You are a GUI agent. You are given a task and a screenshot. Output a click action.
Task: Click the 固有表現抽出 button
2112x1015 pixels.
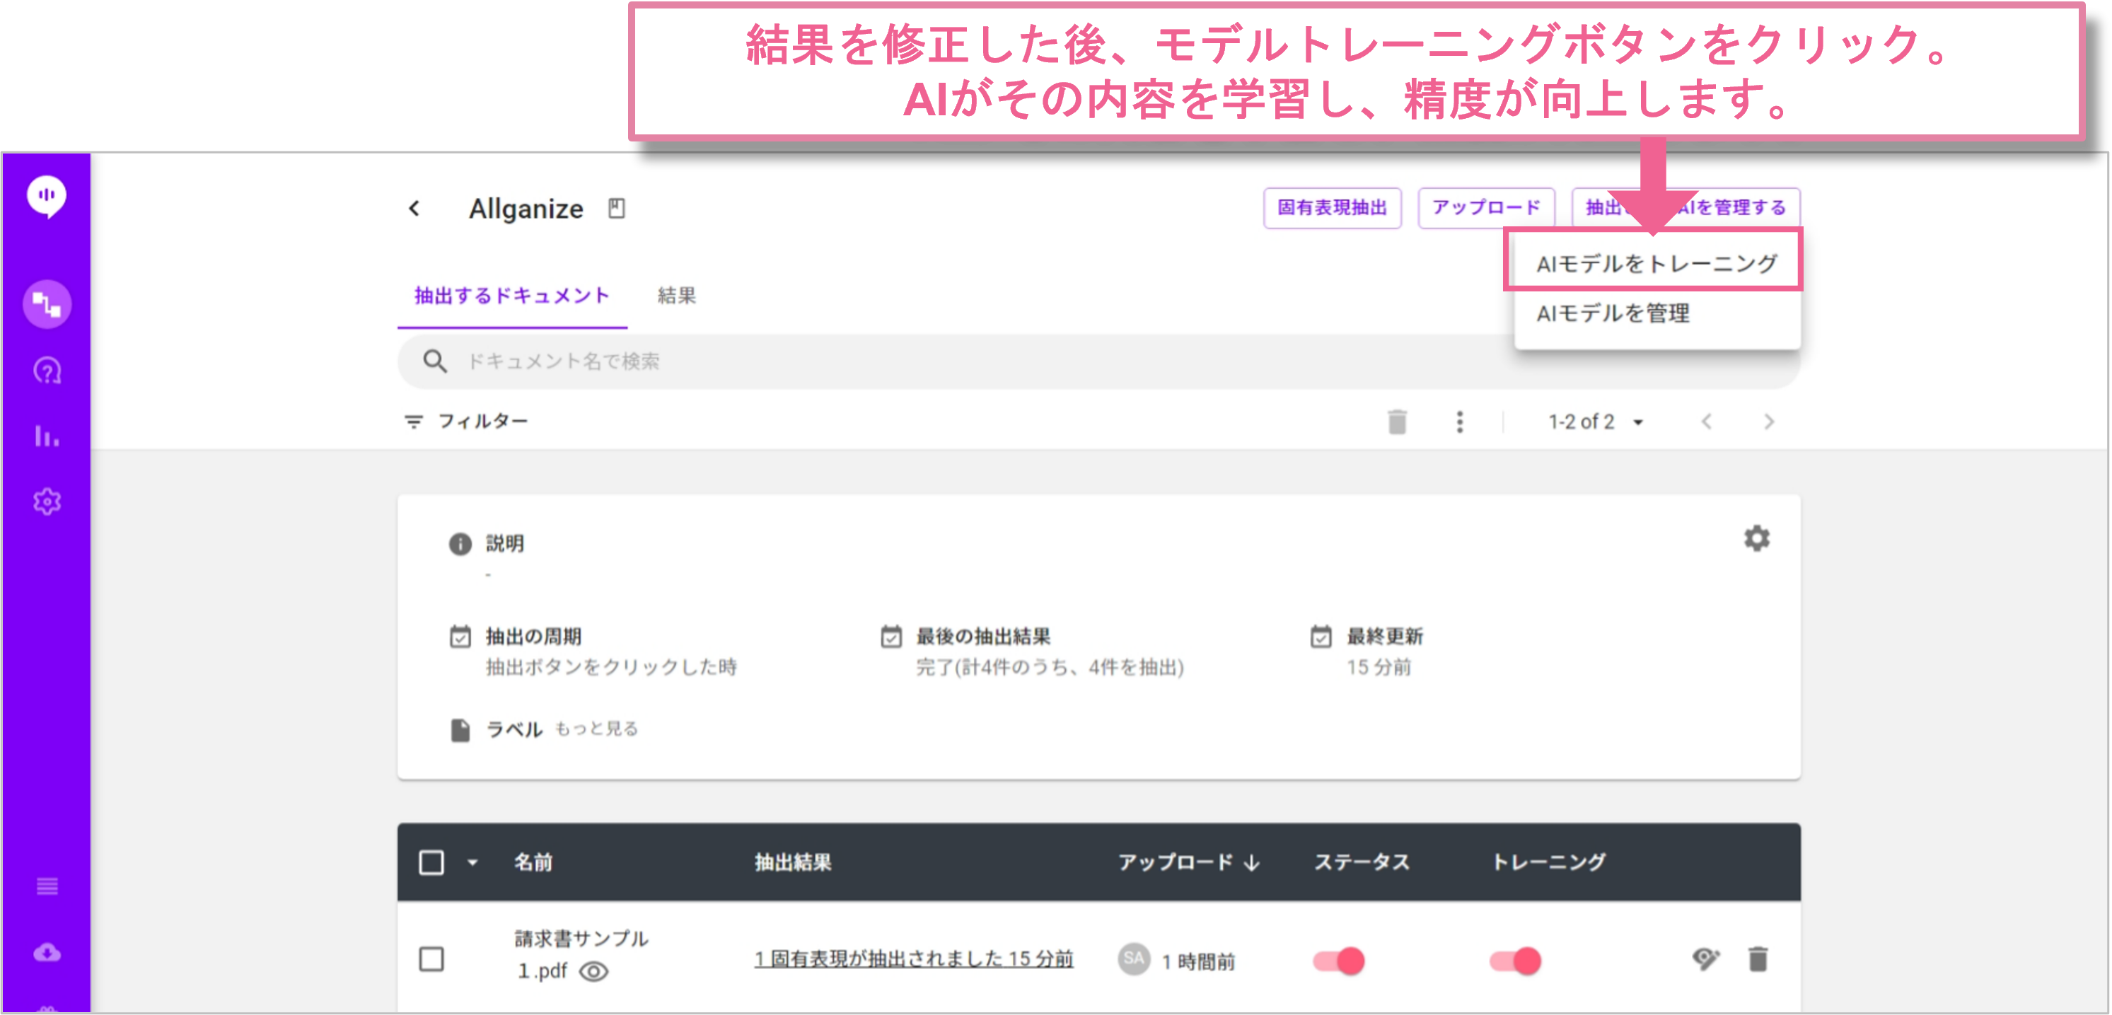(1331, 207)
